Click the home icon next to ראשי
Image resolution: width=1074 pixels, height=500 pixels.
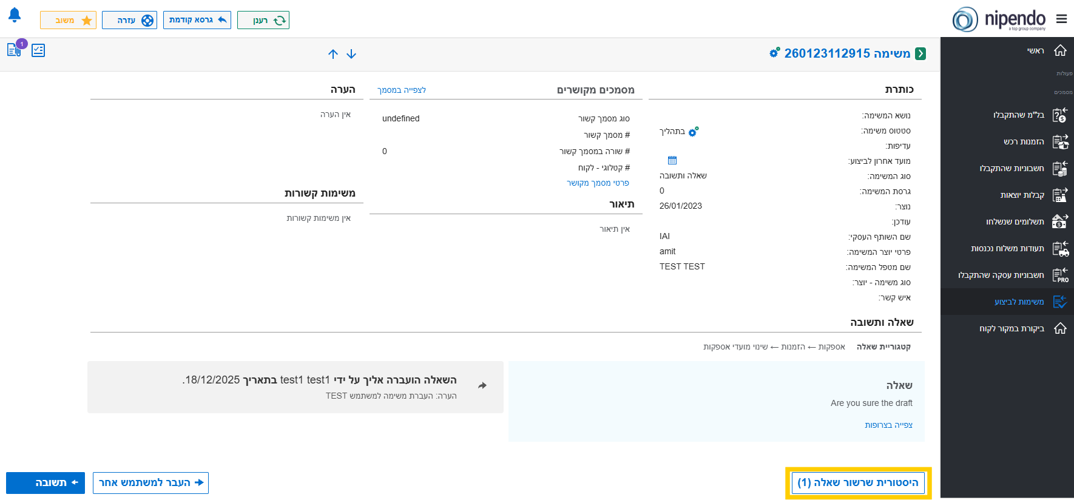click(1060, 50)
